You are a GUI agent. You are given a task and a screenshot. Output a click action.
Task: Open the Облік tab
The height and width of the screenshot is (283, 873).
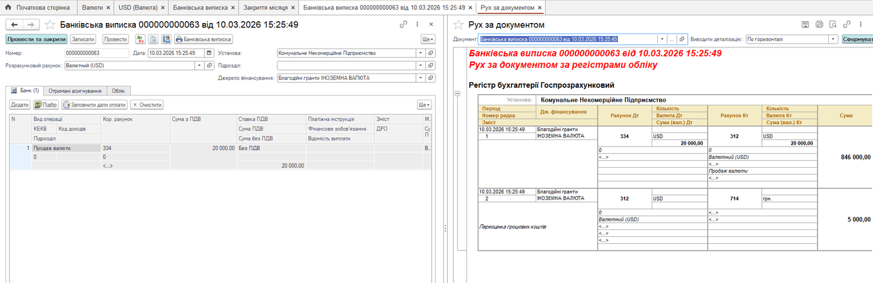[118, 90]
